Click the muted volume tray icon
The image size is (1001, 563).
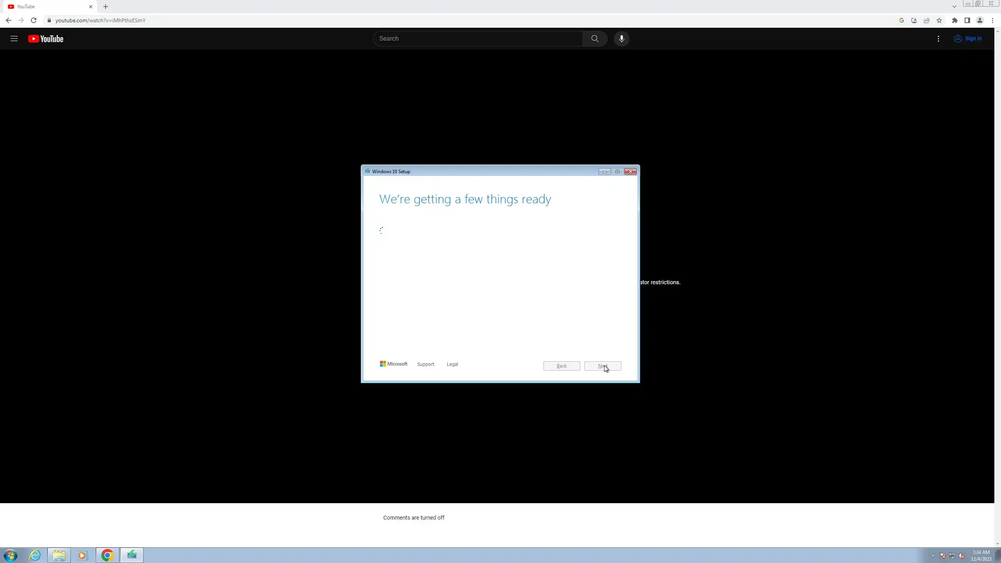(962, 556)
